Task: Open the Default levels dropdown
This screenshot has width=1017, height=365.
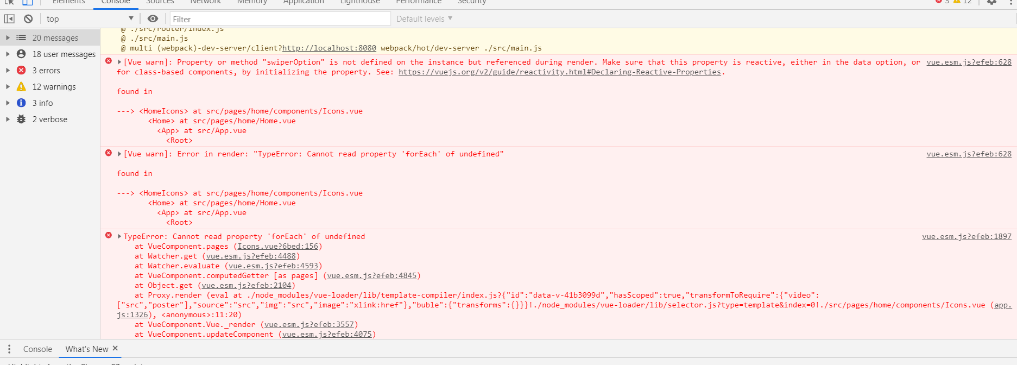Action: [x=424, y=19]
